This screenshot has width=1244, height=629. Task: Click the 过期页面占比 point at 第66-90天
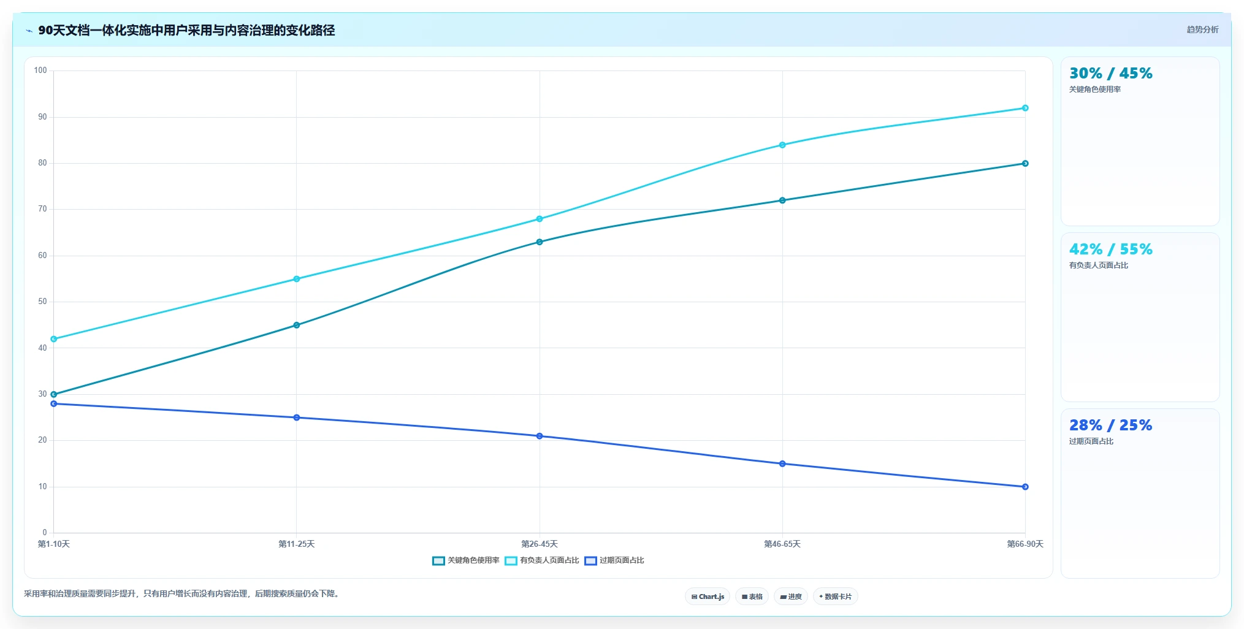pyautogui.click(x=1025, y=487)
